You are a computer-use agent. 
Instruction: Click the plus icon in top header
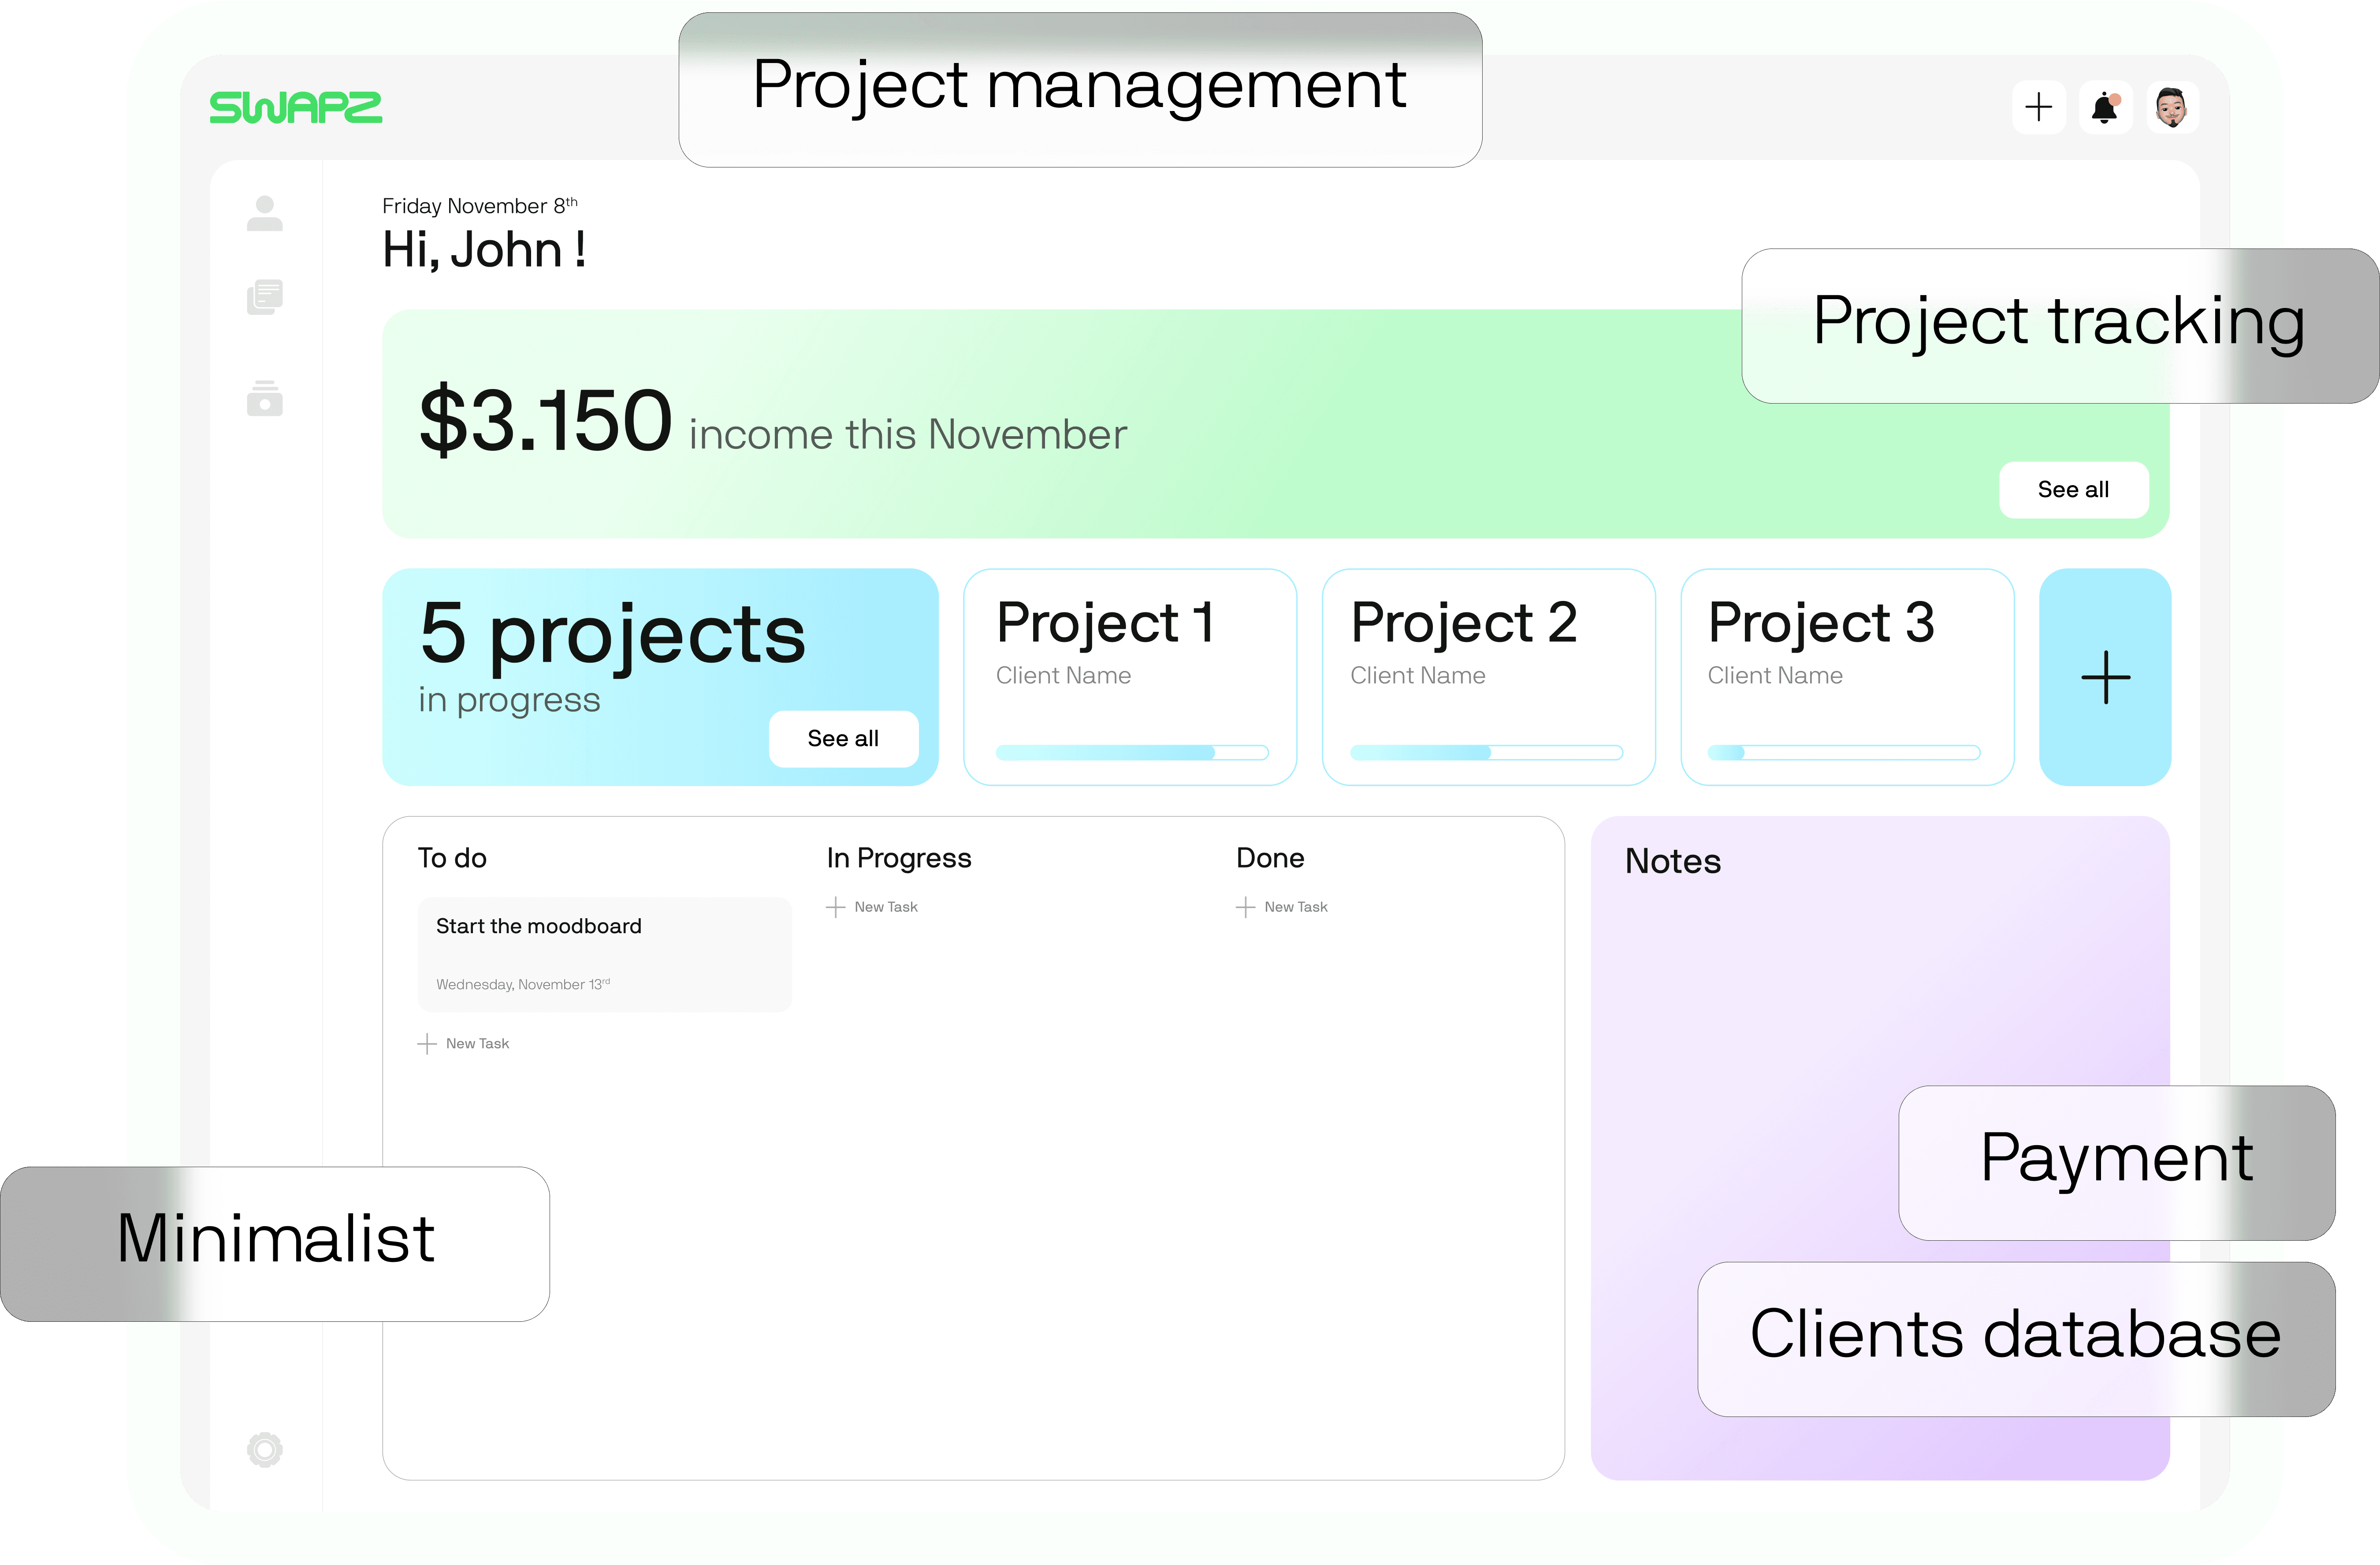point(2038,107)
